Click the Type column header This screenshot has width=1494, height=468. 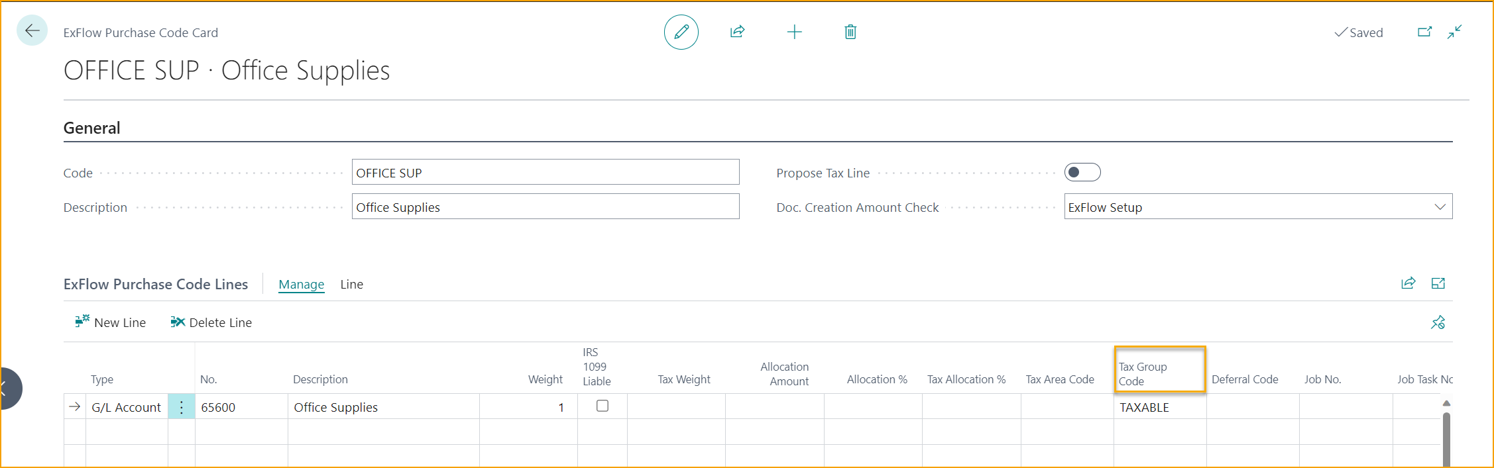click(102, 379)
